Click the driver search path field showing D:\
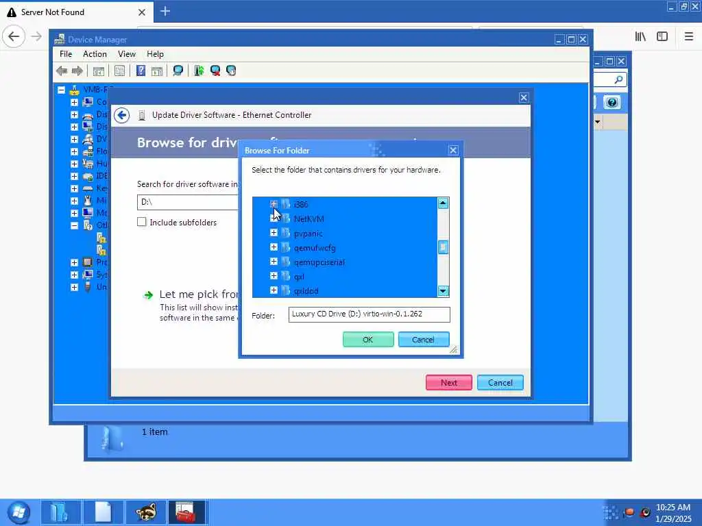This screenshot has width=702, height=526. pos(188,202)
